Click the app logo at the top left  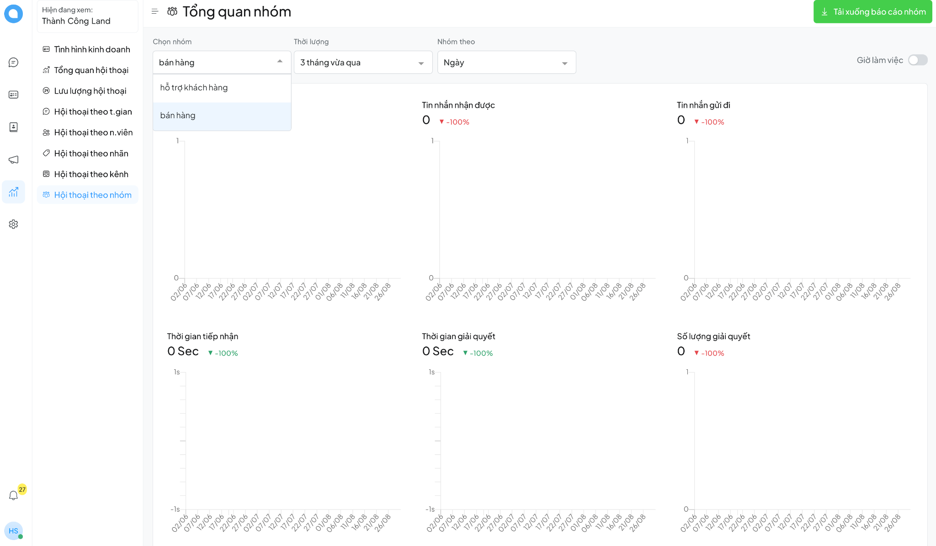(x=13, y=14)
